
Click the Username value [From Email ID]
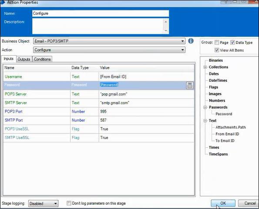[x=113, y=76]
